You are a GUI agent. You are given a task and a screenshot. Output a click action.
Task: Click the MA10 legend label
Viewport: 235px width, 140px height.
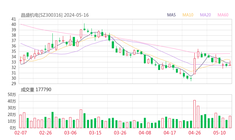click(x=188, y=15)
